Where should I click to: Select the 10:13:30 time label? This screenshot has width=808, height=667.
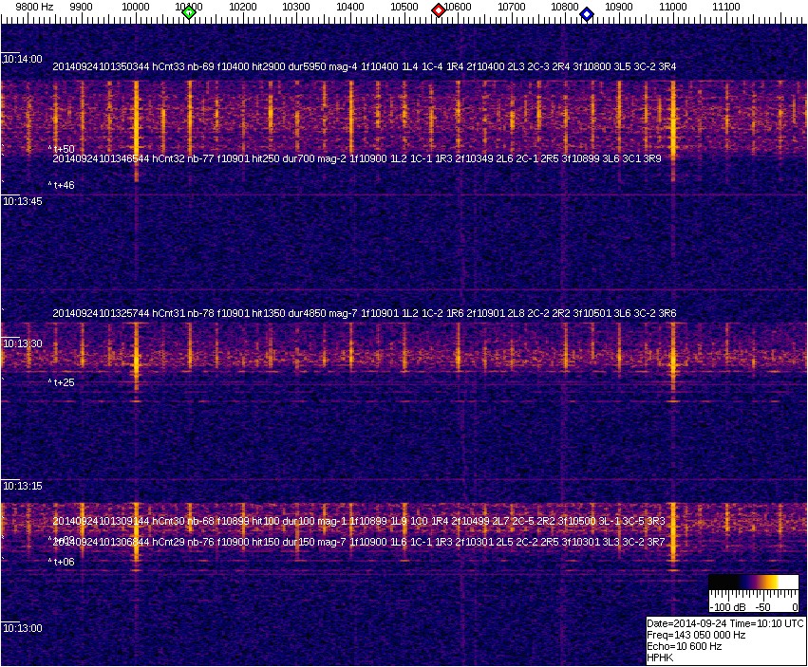click(23, 343)
